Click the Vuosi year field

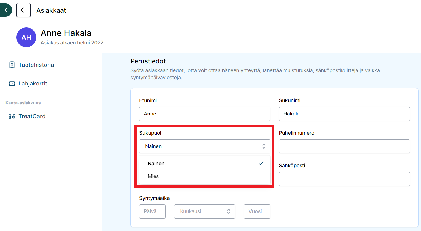(257, 211)
